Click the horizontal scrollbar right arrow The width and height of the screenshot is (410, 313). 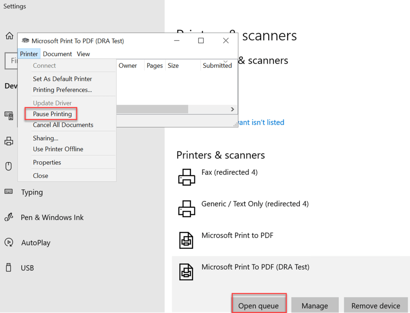point(232,109)
